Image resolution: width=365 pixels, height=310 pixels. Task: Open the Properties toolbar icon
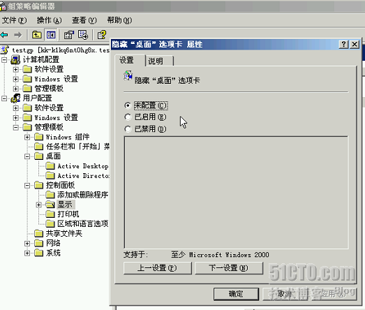[x=69, y=35]
